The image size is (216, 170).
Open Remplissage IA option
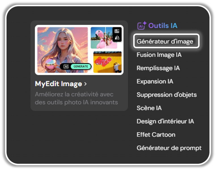158,68
